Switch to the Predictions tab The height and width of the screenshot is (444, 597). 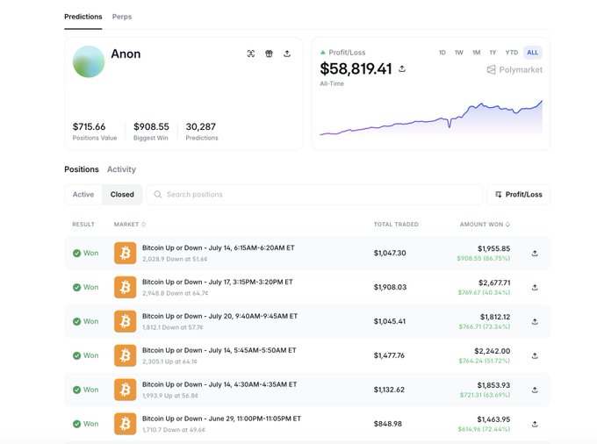pos(83,17)
